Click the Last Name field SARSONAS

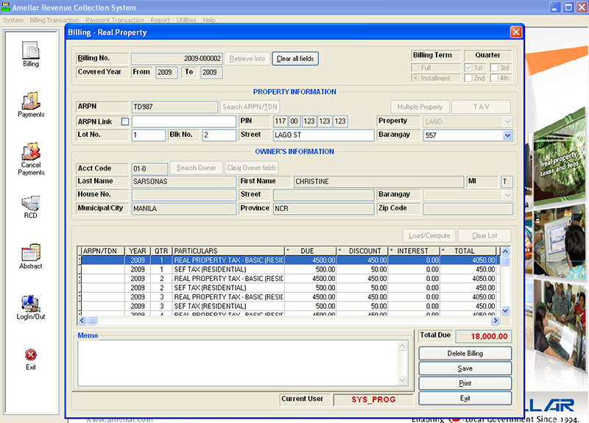(183, 182)
